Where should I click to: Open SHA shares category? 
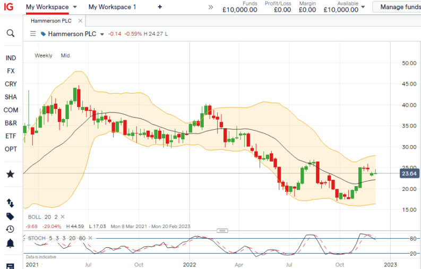tap(11, 97)
